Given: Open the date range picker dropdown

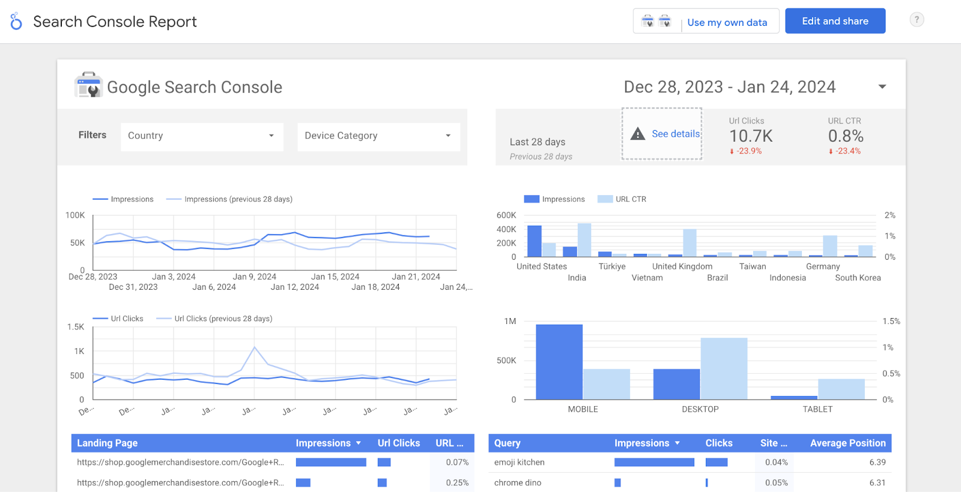Looking at the screenshot, I should (882, 87).
